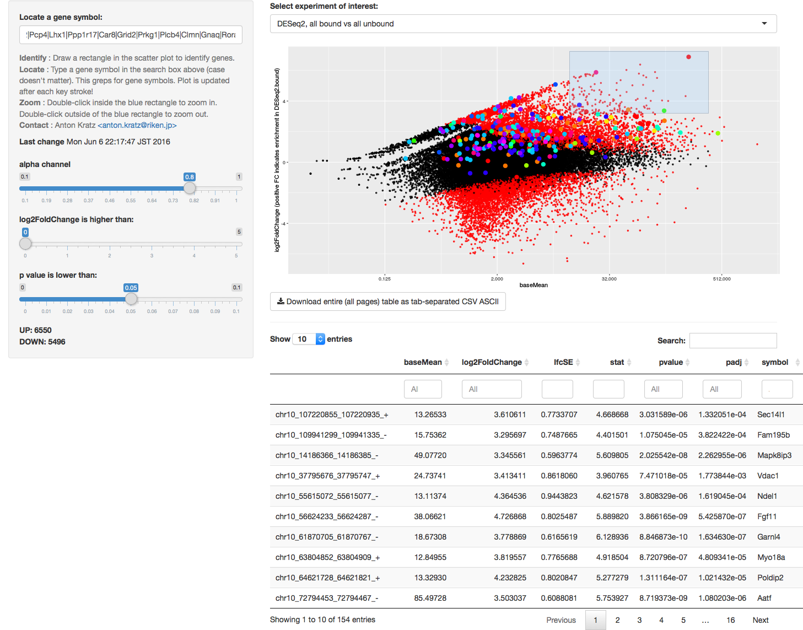The height and width of the screenshot is (630, 803).
Task: Select row chr10_14186366_14186385_-
Action: 536,455
